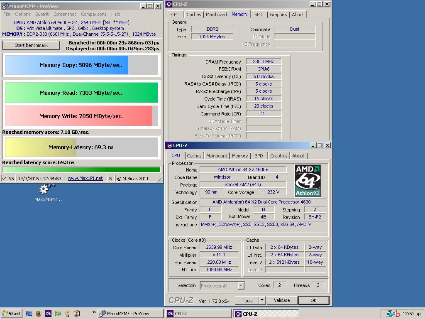Click Show Desktop icon in quick launch

[x=29, y=314]
